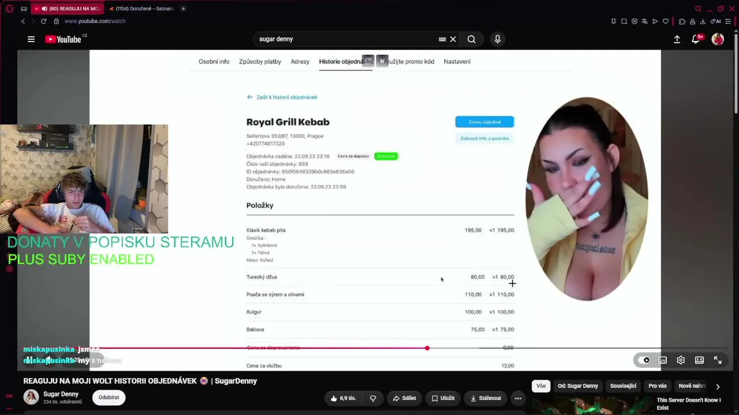Click the YouTube search magnifier button
739x415 pixels.
[472, 39]
